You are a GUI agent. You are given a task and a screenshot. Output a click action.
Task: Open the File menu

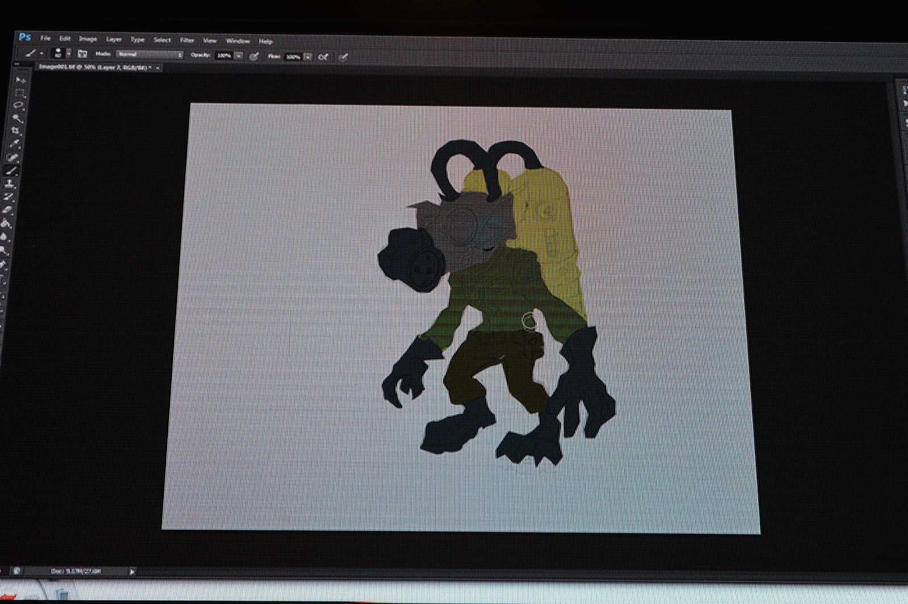(x=45, y=39)
